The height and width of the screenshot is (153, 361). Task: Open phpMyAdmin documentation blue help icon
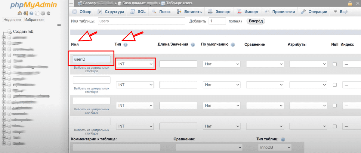[x=31, y=13]
